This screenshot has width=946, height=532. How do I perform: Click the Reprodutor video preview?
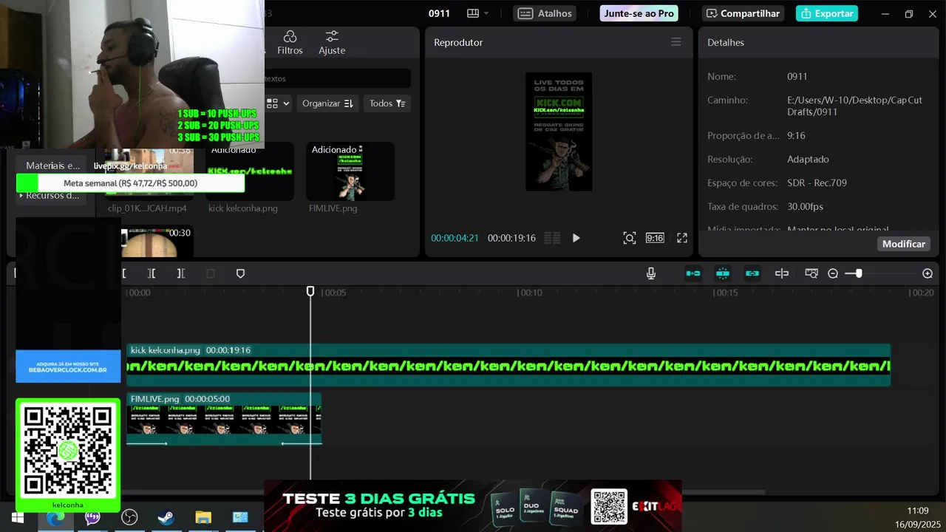click(559, 132)
